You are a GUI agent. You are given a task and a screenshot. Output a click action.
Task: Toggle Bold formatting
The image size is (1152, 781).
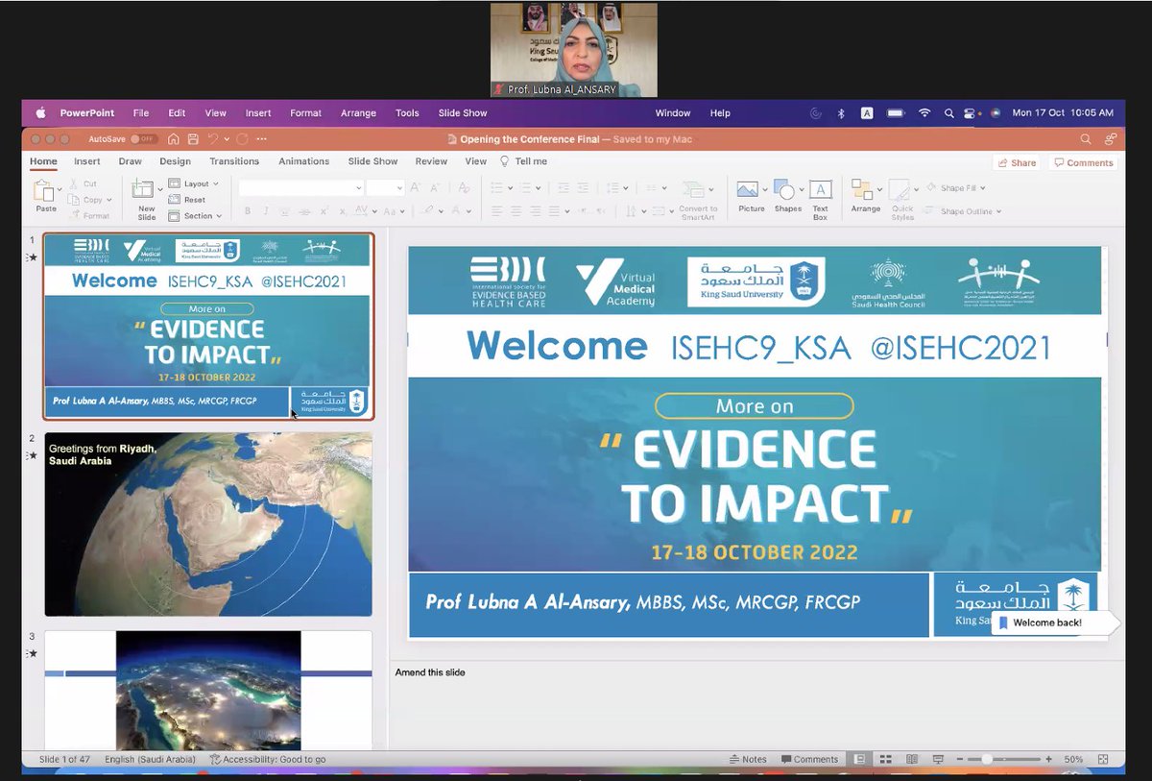pyautogui.click(x=247, y=210)
